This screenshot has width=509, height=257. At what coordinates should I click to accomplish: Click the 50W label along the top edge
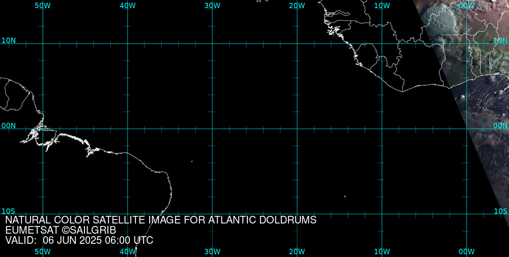click(43, 6)
